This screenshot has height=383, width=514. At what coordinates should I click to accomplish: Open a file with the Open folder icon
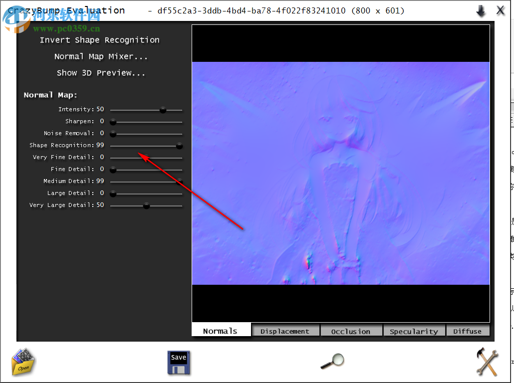click(23, 362)
